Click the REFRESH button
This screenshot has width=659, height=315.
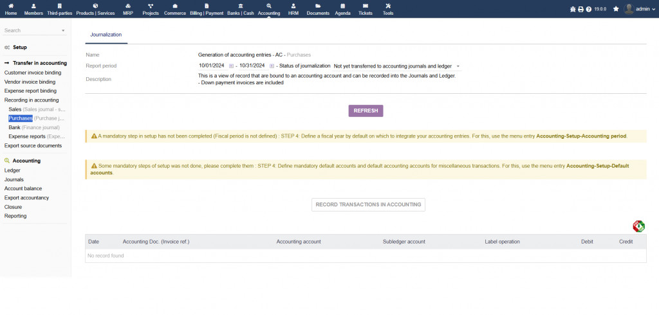pos(366,111)
